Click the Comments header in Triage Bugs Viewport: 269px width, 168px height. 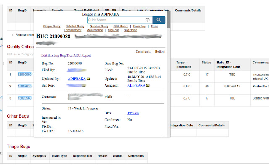click(136, 156)
